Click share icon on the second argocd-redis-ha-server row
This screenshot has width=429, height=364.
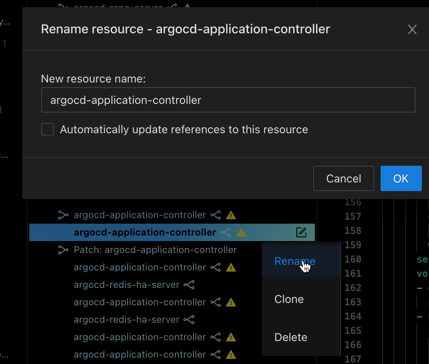click(189, 320)
